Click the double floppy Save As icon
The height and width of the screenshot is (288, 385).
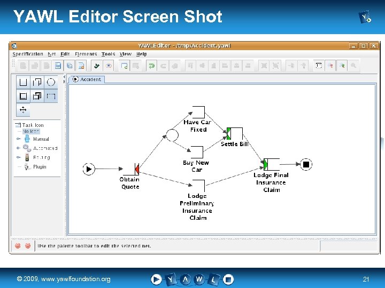(x=70, y=66)
